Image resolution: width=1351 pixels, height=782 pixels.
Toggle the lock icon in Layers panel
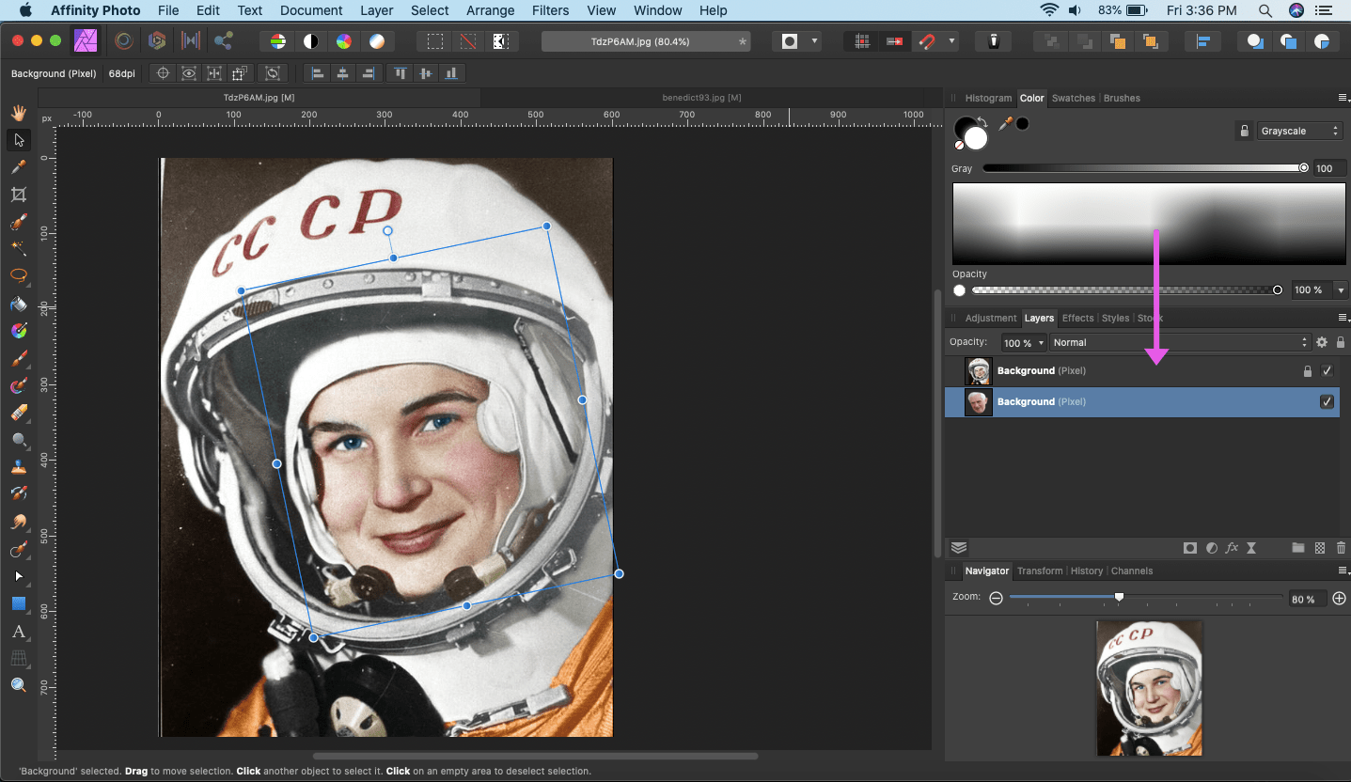click(x=1341, y=343)
